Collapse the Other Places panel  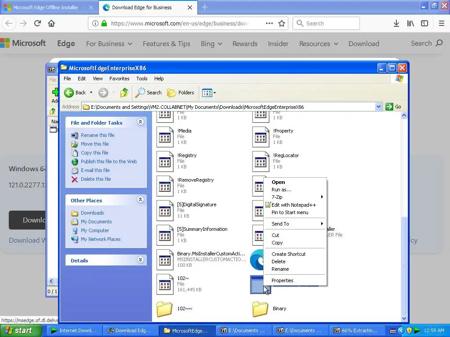(140, 200)
